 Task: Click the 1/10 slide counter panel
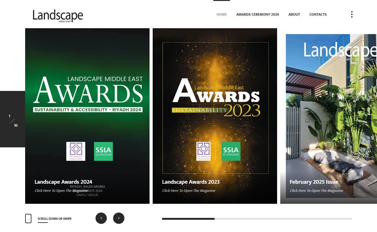pos(13,119)
